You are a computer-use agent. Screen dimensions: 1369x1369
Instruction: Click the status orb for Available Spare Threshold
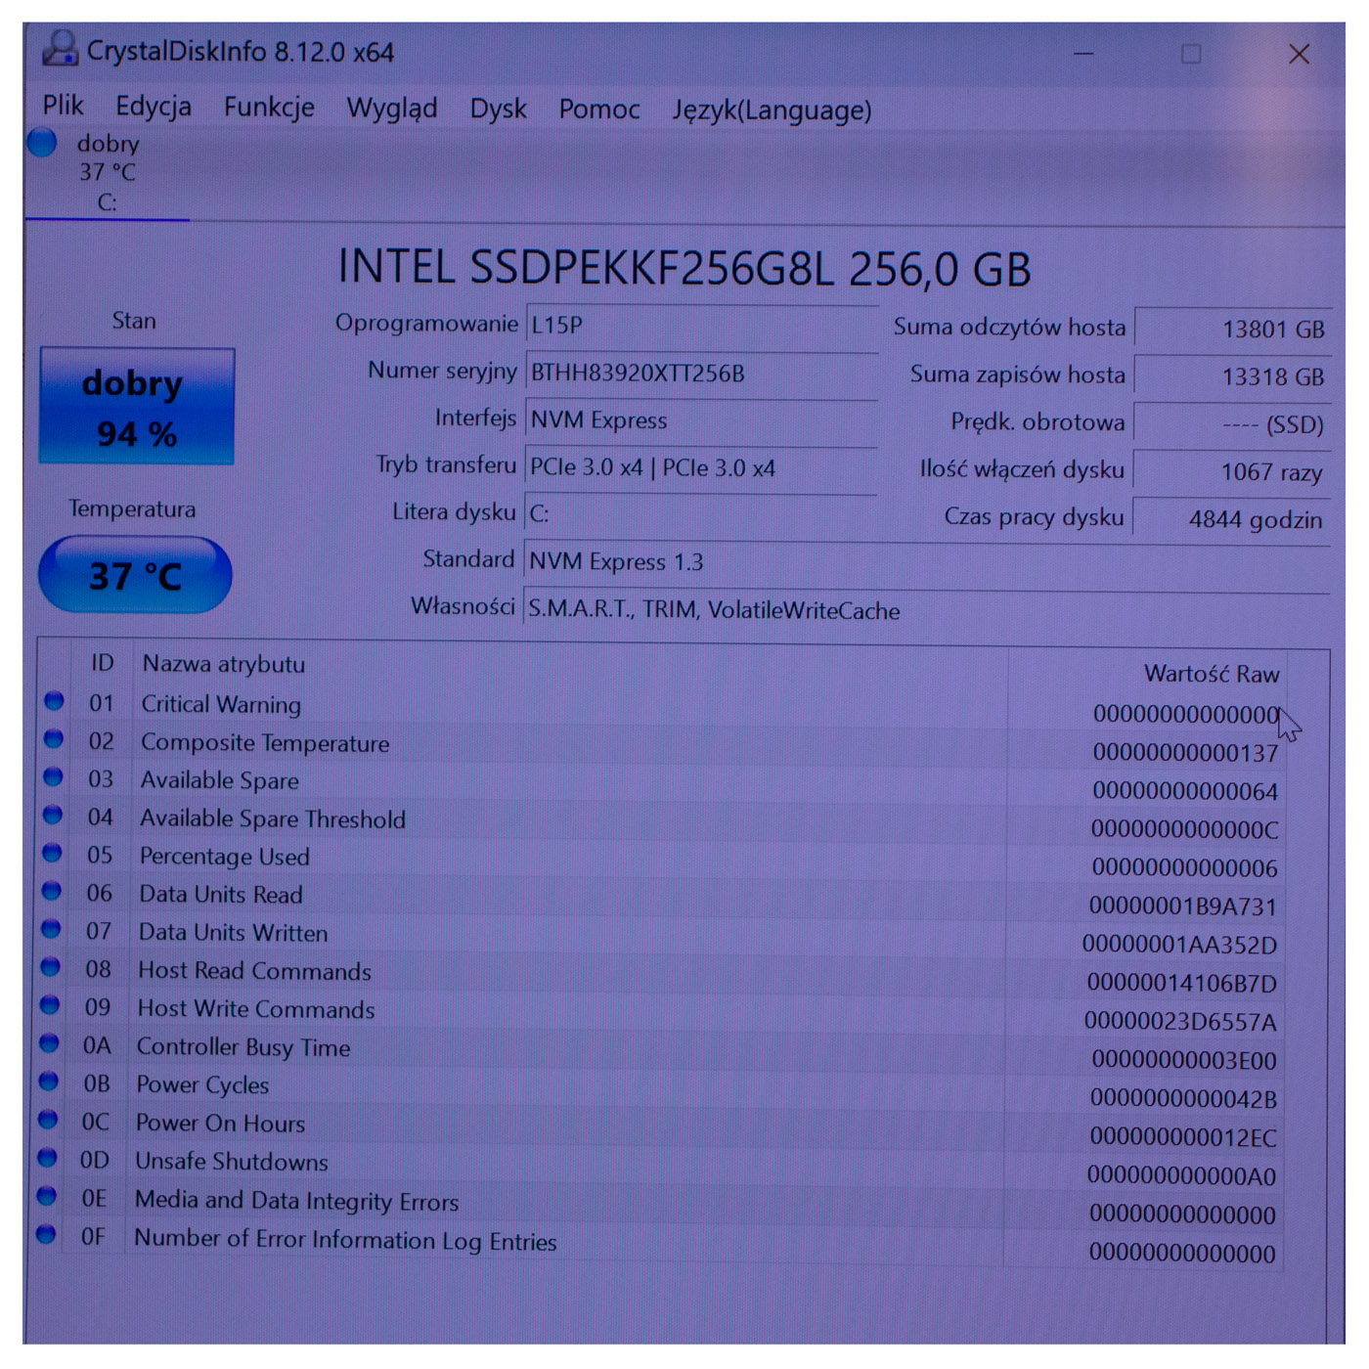pyautogui.click(x=53, y=815)
